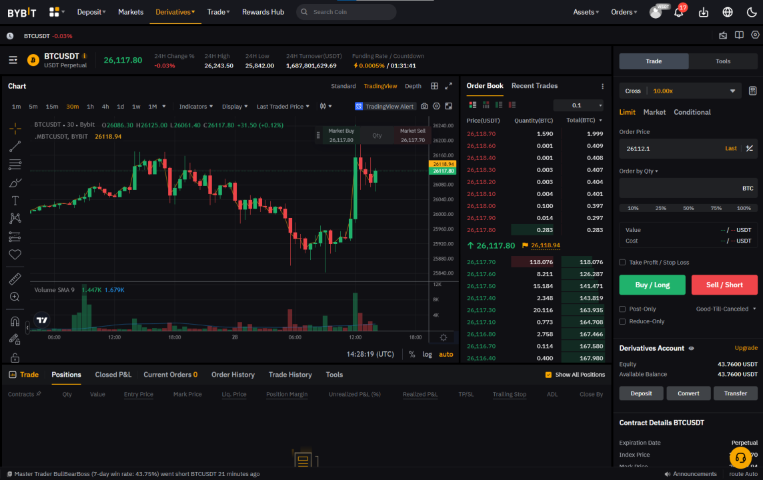Open the calculator icon

tap(752, 91)
